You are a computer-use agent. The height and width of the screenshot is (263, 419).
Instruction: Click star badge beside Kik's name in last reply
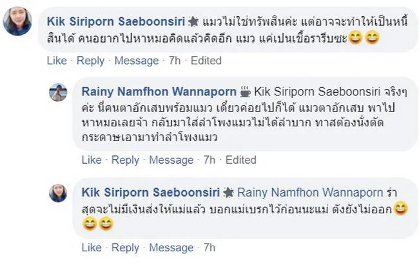tap(228, 192)
